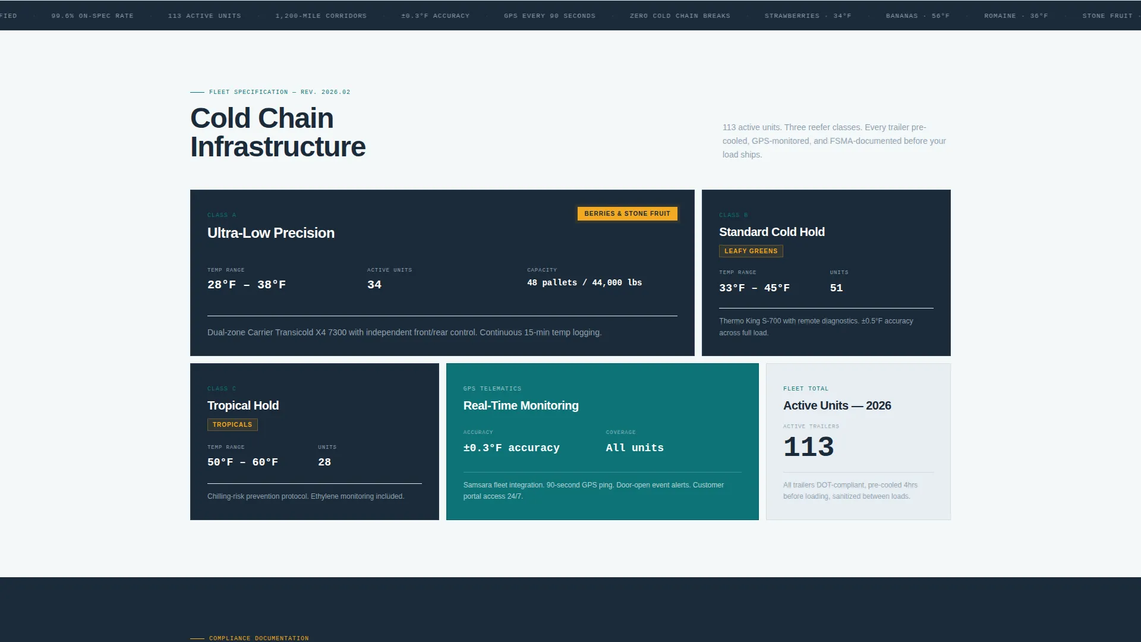Open the Standard Cold Hold card title
This screenshot has width=1141, height=642.
[x=772, y=232]
